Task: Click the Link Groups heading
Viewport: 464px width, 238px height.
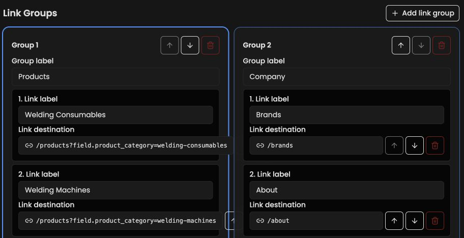Action: [30, 13]
